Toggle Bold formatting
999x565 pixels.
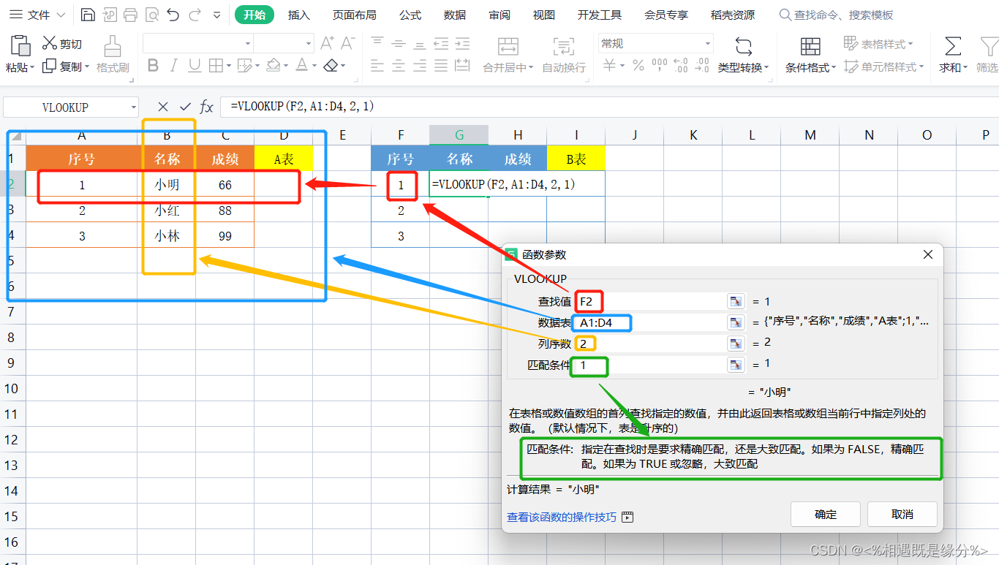(x=153, y=66)
